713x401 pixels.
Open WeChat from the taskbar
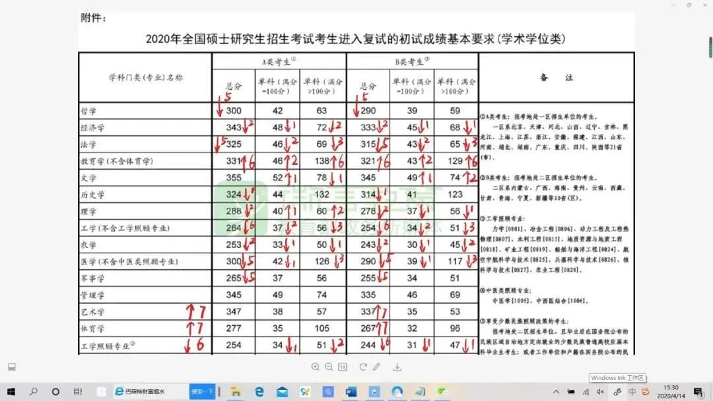point(442,392)
